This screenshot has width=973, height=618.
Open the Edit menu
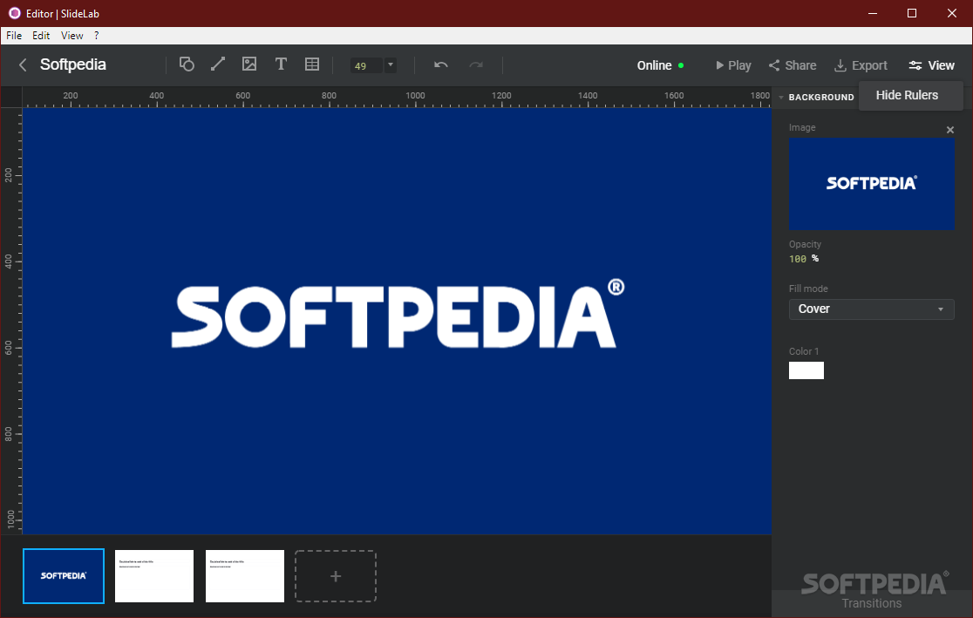pyautogui.click(x=41, y=36)
